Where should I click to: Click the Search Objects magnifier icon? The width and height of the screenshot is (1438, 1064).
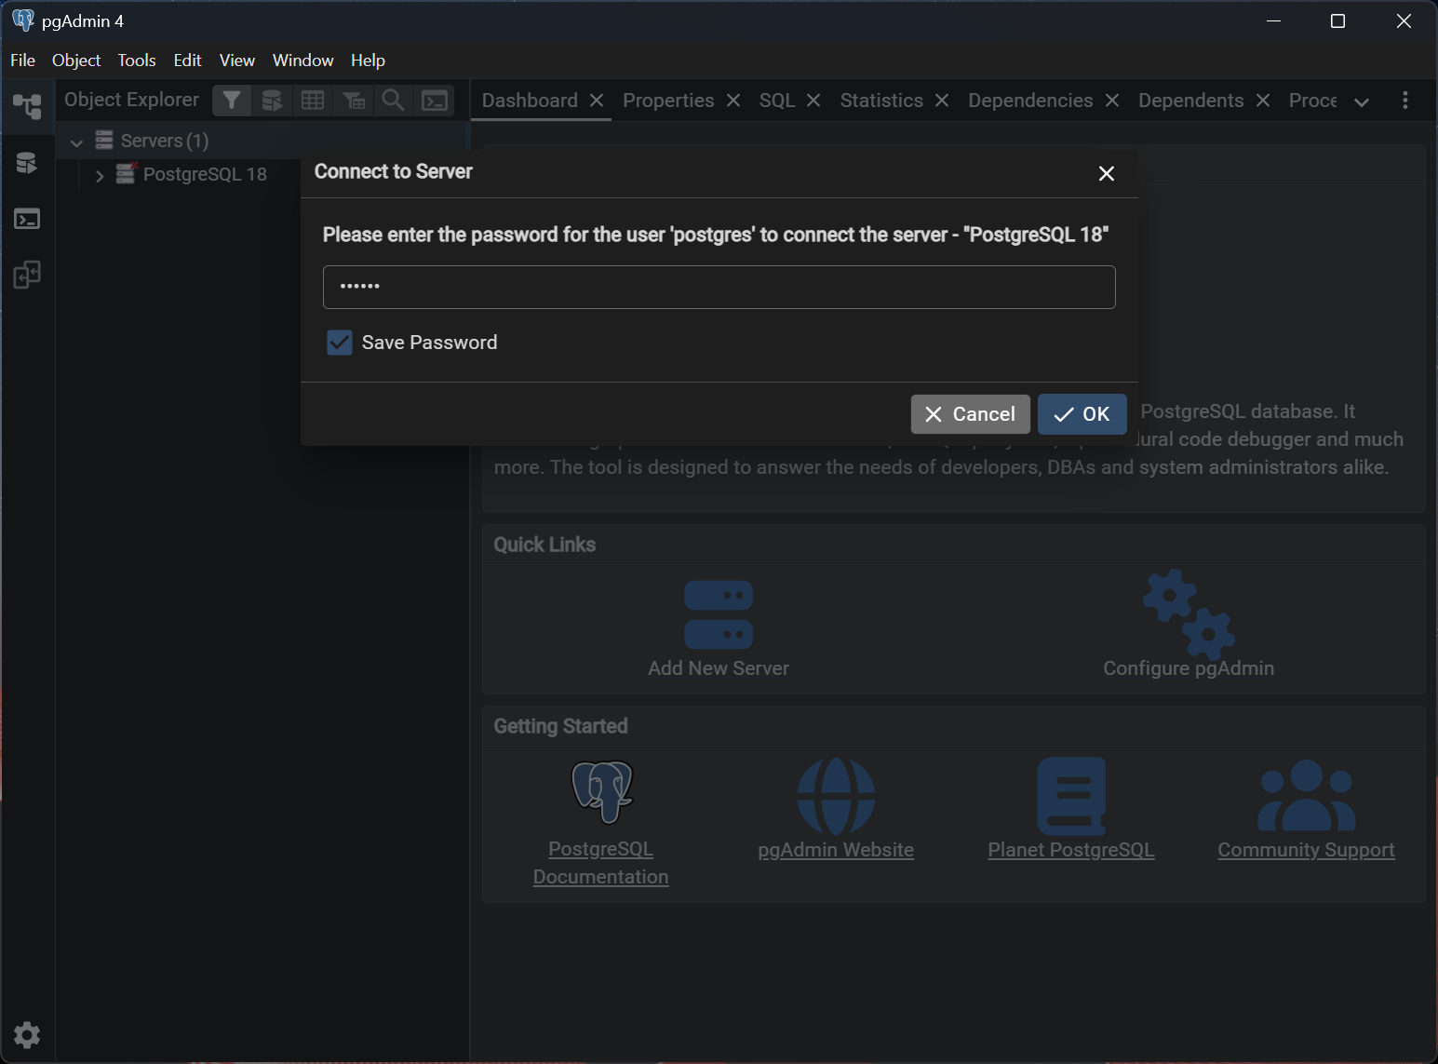point(394,101)
